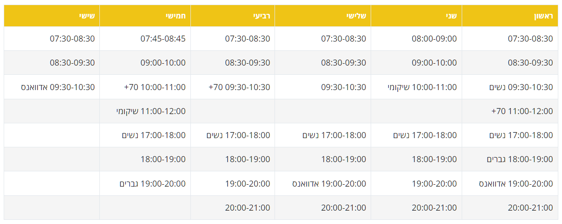Click the 10:00-11:00 70+ slot under חמישי

(155, 87)
